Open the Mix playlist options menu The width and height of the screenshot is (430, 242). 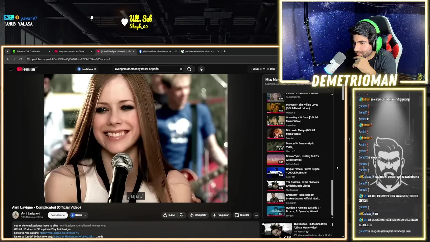point(329,89)
